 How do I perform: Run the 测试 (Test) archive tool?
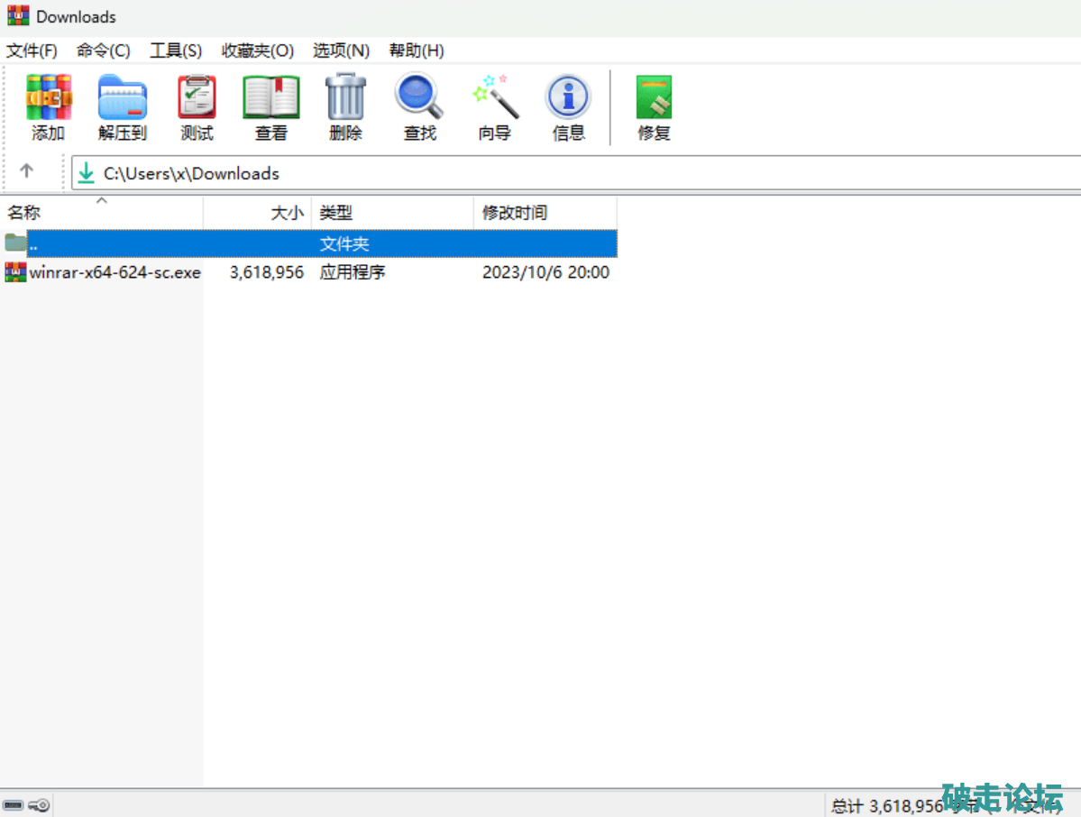(197, 107)
